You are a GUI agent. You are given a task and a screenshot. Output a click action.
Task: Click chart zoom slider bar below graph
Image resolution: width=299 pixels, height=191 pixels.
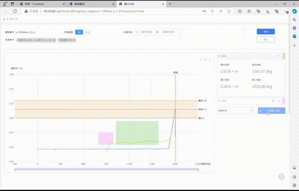(x=107, y=170)
